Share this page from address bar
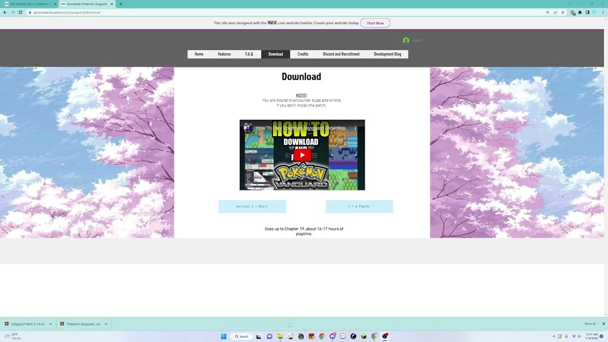The width and height of the screenshot is (608, 342). [x=555, y=12]
